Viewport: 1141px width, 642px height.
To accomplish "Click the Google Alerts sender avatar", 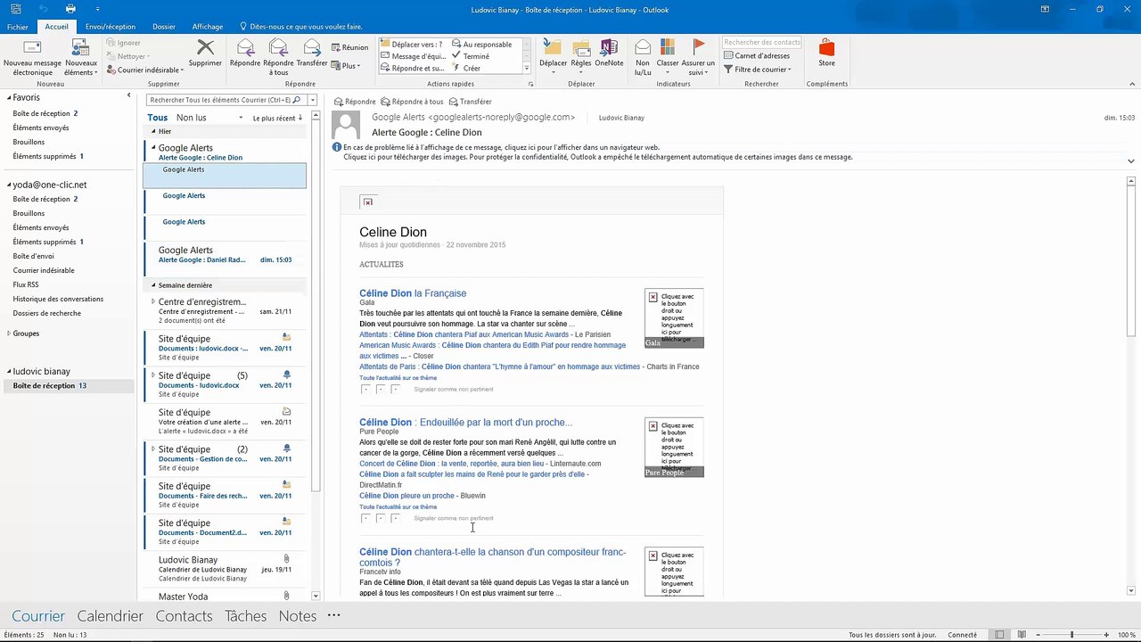I will 346,125.
